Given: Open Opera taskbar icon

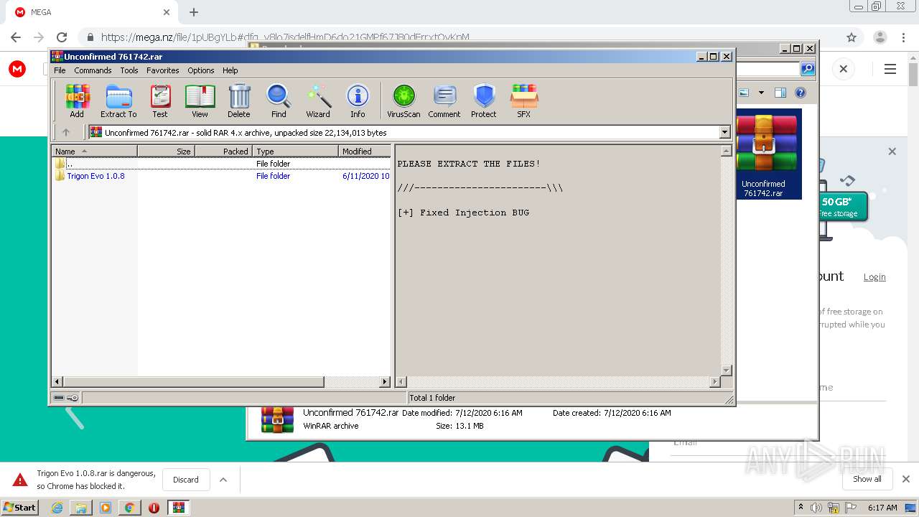Looking at the screenshot, I should click(154, 508).
